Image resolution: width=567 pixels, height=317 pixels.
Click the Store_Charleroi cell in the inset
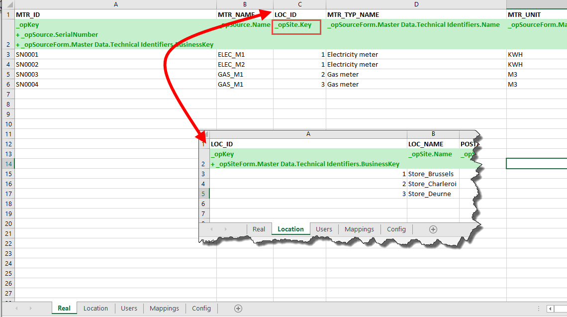pyautogui.click(x=432, y=184)
